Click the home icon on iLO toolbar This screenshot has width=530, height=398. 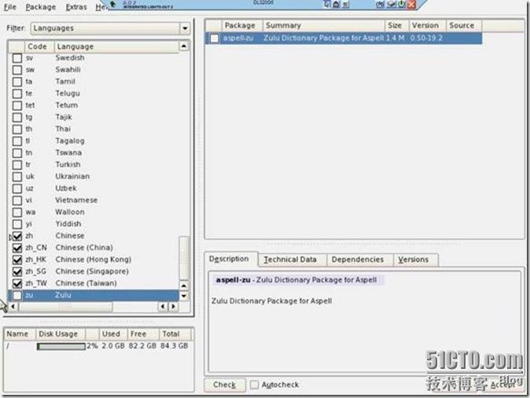(x=336, y=4)
